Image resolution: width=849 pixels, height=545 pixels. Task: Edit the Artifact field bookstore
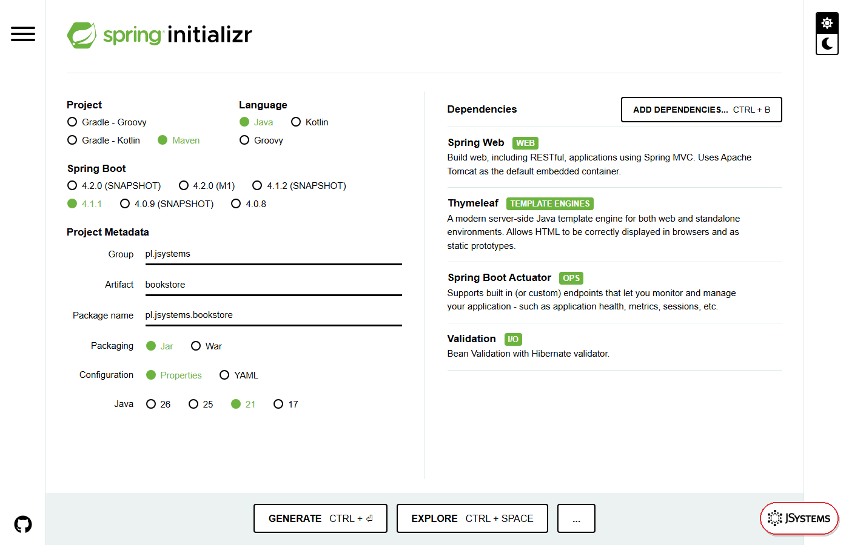(273, 285)
